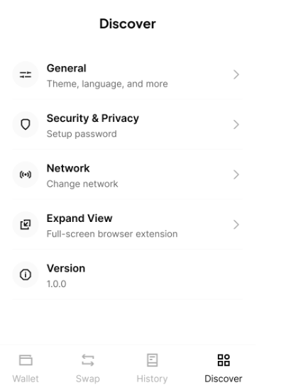This screenshot has height=390, width=281.
Task: Click the General sliders icon
Action: pos(26,74)
